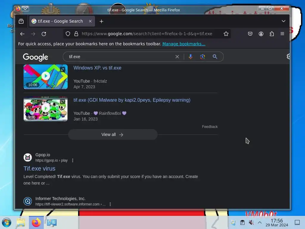
Task: Select the tif.exe - Google Search tab
Action: (62, 21)
